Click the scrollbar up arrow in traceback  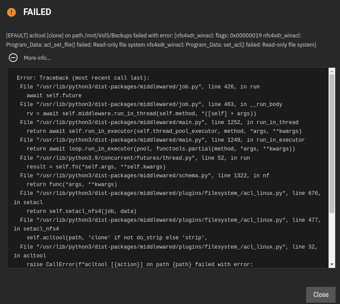point(332,71)
